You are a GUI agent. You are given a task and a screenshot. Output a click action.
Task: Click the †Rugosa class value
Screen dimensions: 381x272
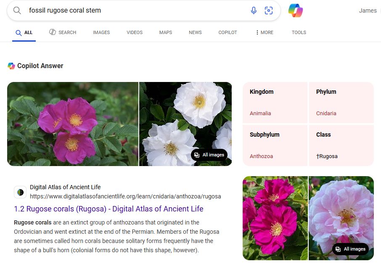click(x=327, y=156)
